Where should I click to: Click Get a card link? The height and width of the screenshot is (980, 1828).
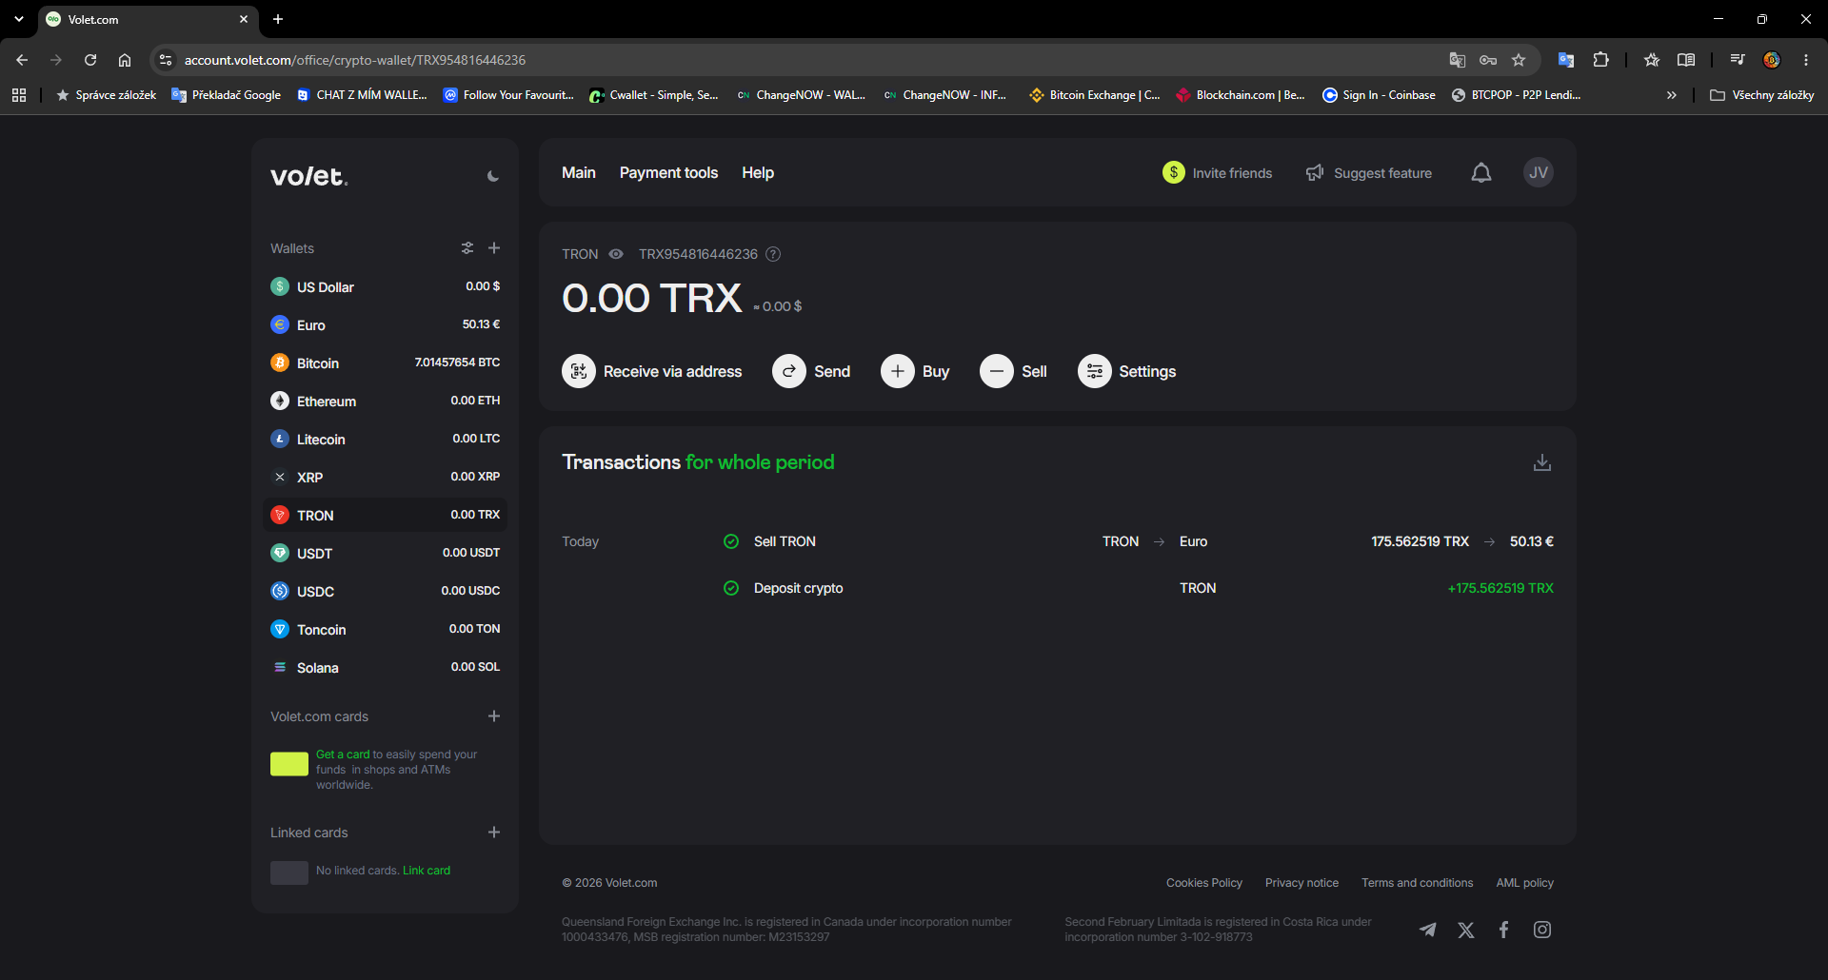coord(343,755)
